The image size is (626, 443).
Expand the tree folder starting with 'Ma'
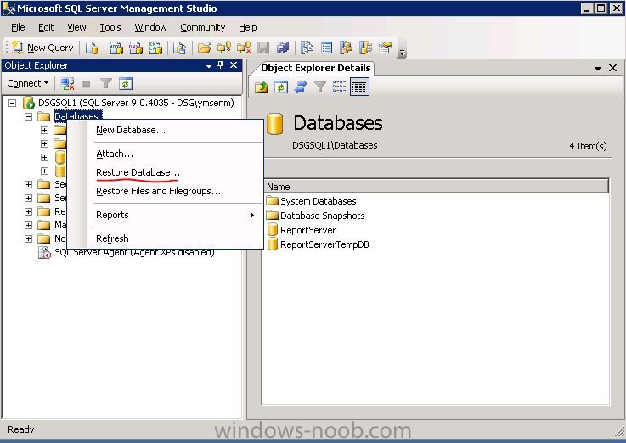28,225
